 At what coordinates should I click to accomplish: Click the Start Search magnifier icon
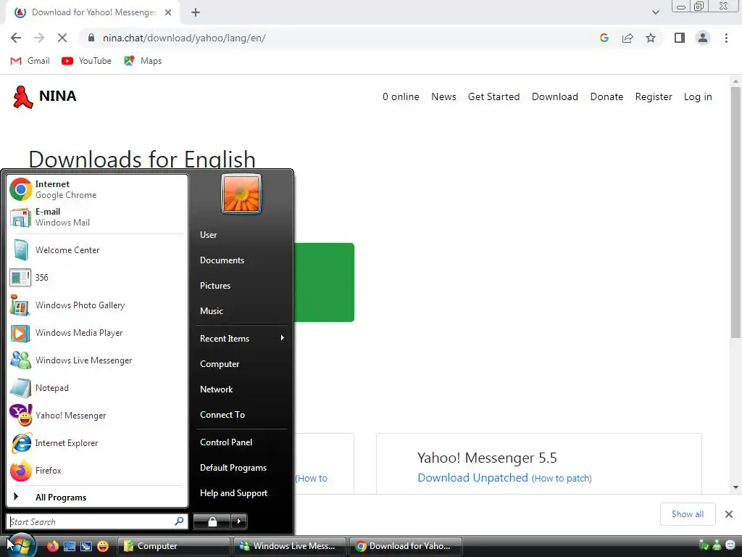179,521
